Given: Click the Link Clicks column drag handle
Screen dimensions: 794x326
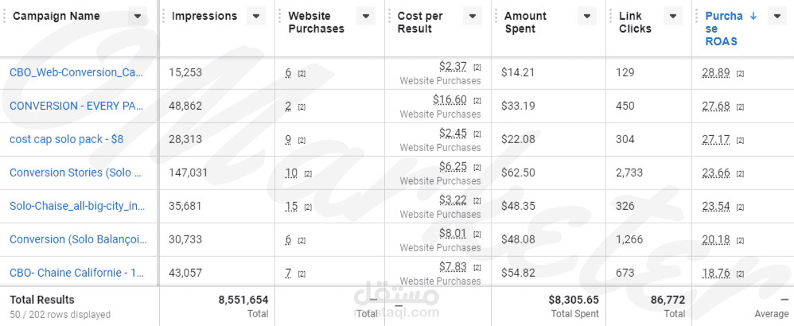Looking at the screenshot, I should pos(611,16).
